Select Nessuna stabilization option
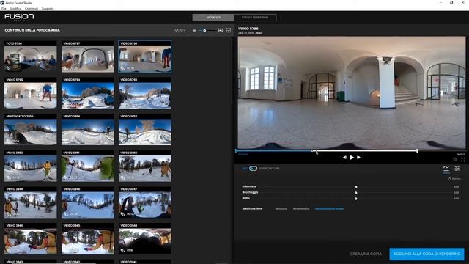The image size is (469, 264). [281, 209]
